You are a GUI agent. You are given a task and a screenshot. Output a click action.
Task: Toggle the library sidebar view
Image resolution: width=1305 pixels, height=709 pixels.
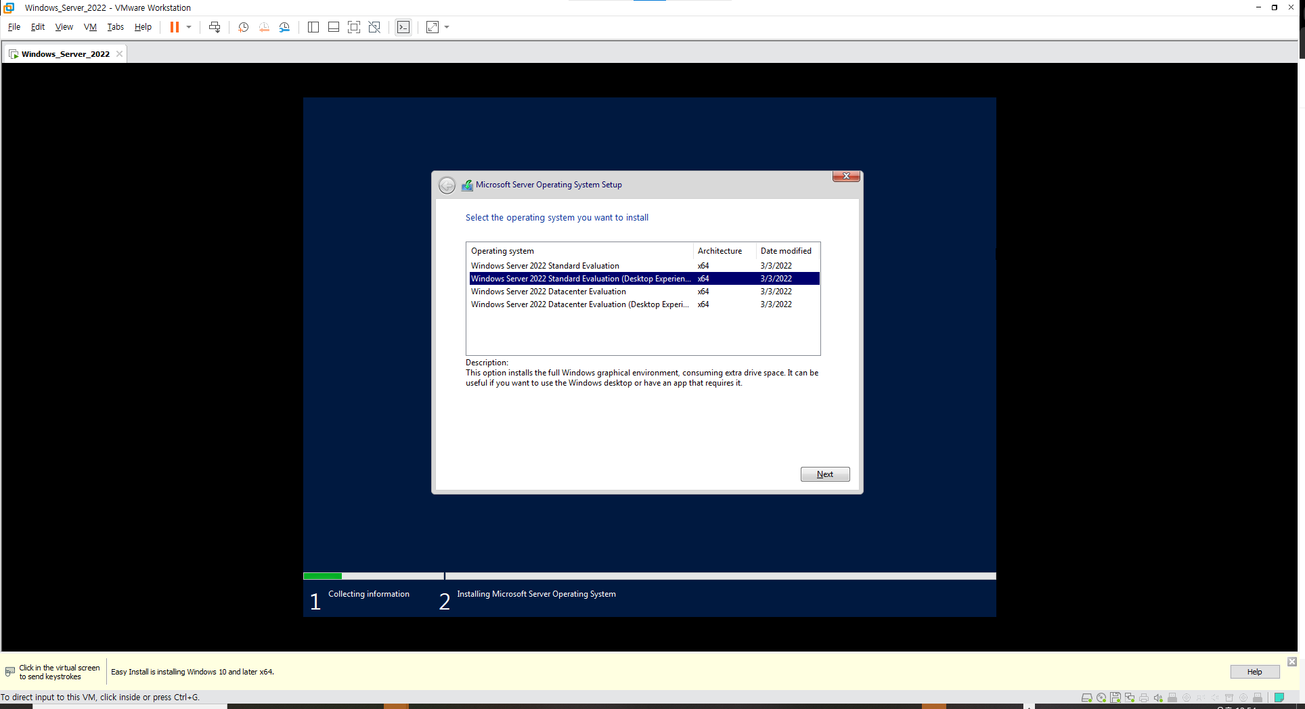tap(313, 27)
